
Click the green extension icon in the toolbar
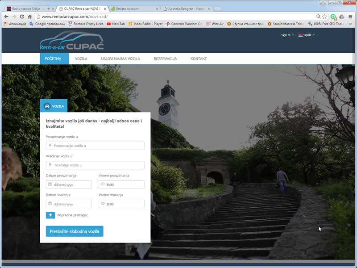point(333,17)
